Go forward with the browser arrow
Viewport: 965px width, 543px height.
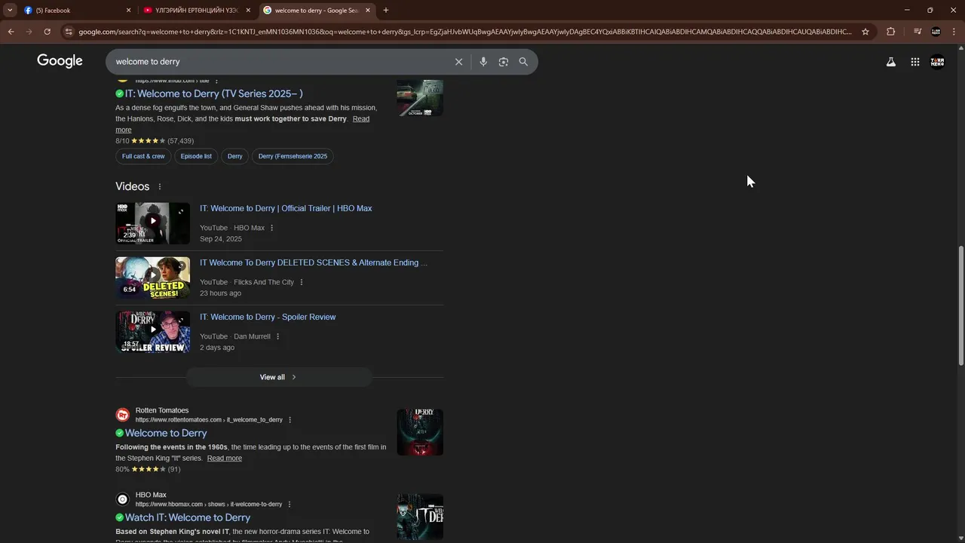pyautogui.click(x=29, y=32)
